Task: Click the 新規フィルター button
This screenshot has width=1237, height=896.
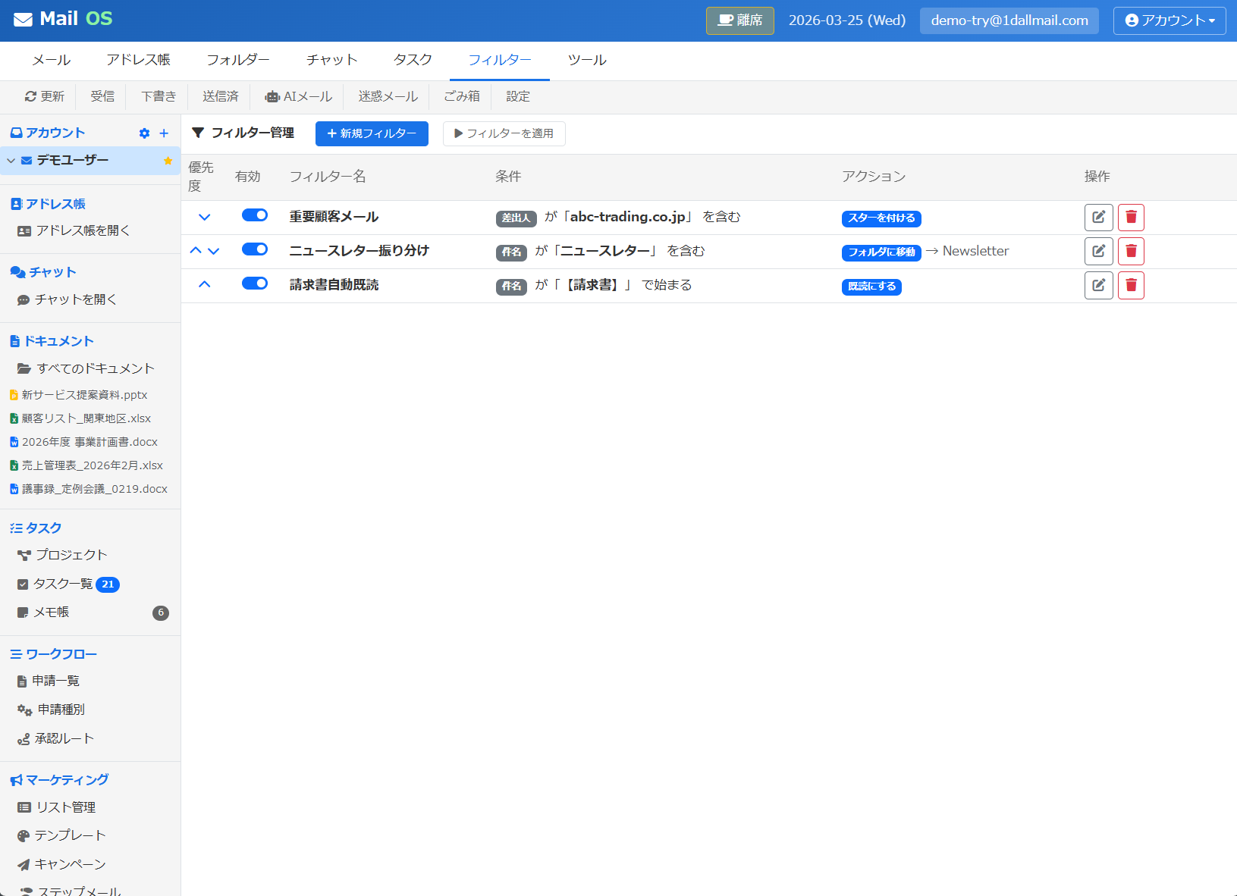Action: pos(372,133)
